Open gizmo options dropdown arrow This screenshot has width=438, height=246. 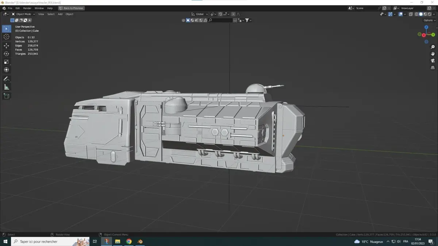tap(395, 14)
